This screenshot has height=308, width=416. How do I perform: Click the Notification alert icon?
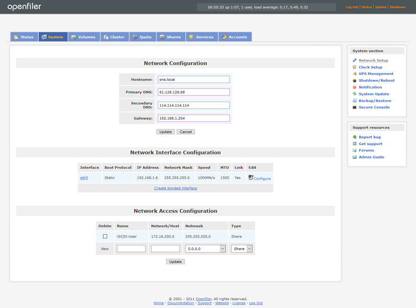point(354,87)
